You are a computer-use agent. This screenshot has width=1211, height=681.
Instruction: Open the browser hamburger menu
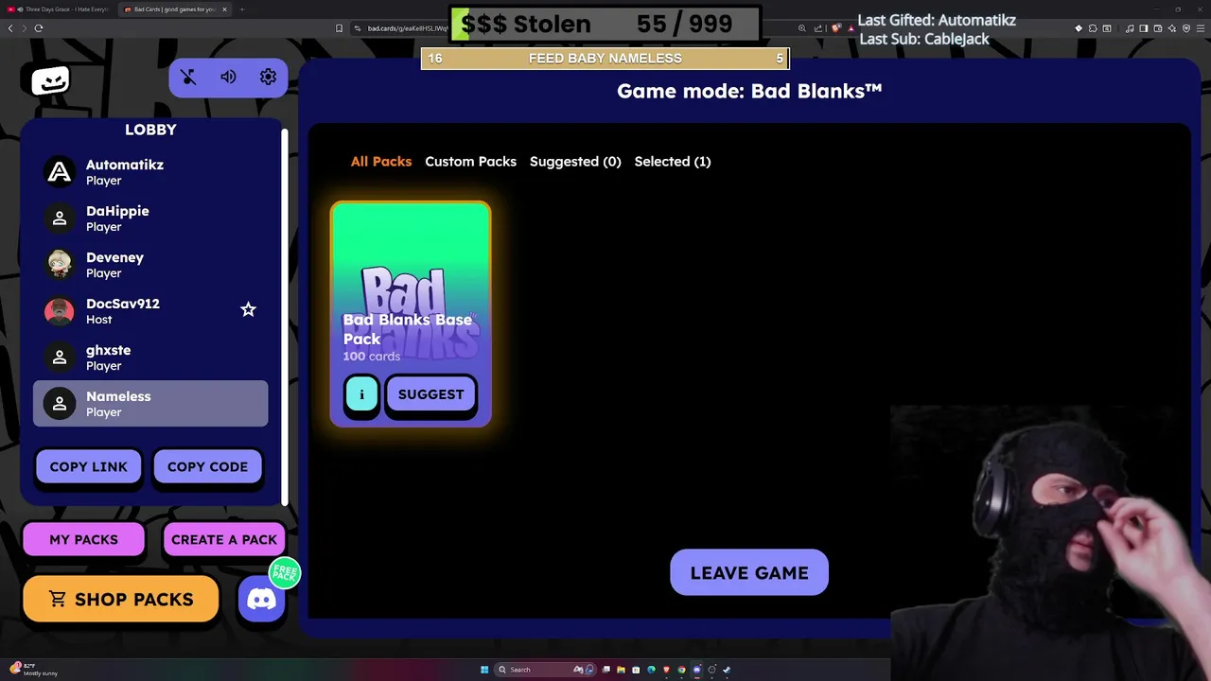click(x=1201, y=28)
